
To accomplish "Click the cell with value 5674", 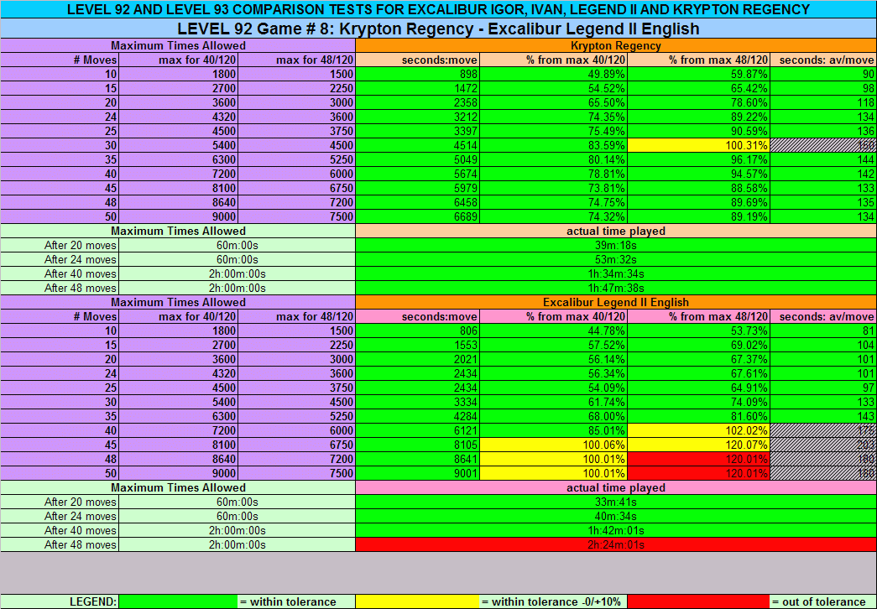I will [417, 174].
